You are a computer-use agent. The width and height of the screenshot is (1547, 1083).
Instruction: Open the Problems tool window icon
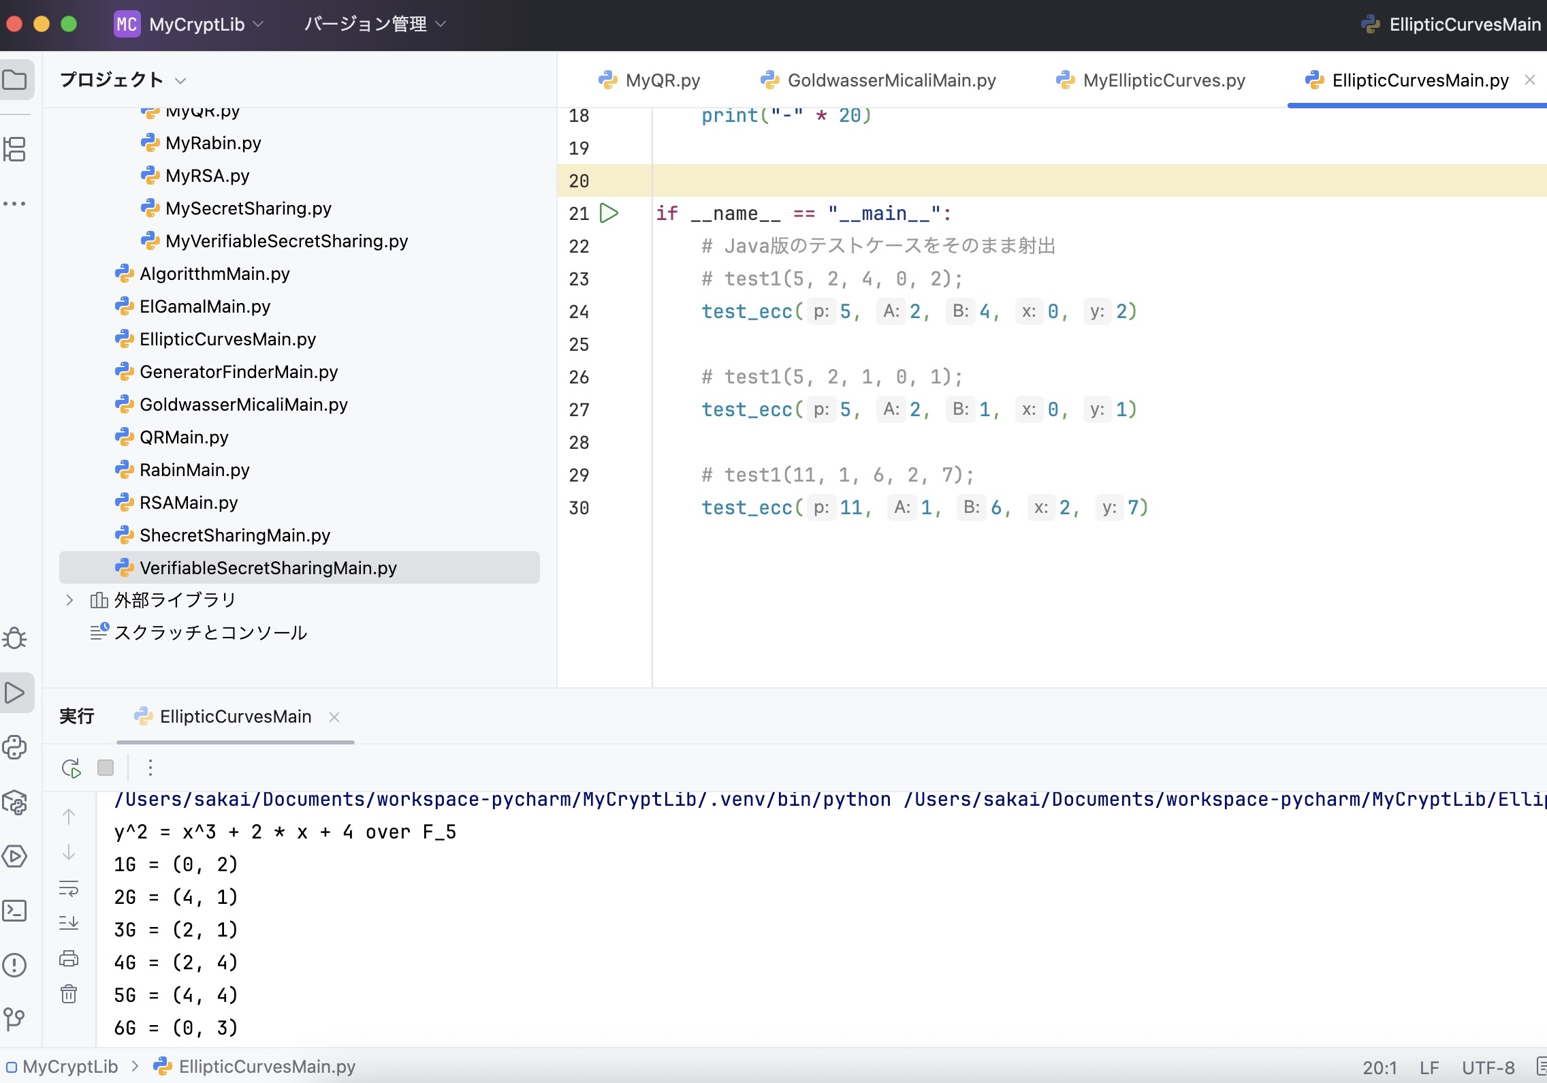pyautogui.click(x=15, y=965)
